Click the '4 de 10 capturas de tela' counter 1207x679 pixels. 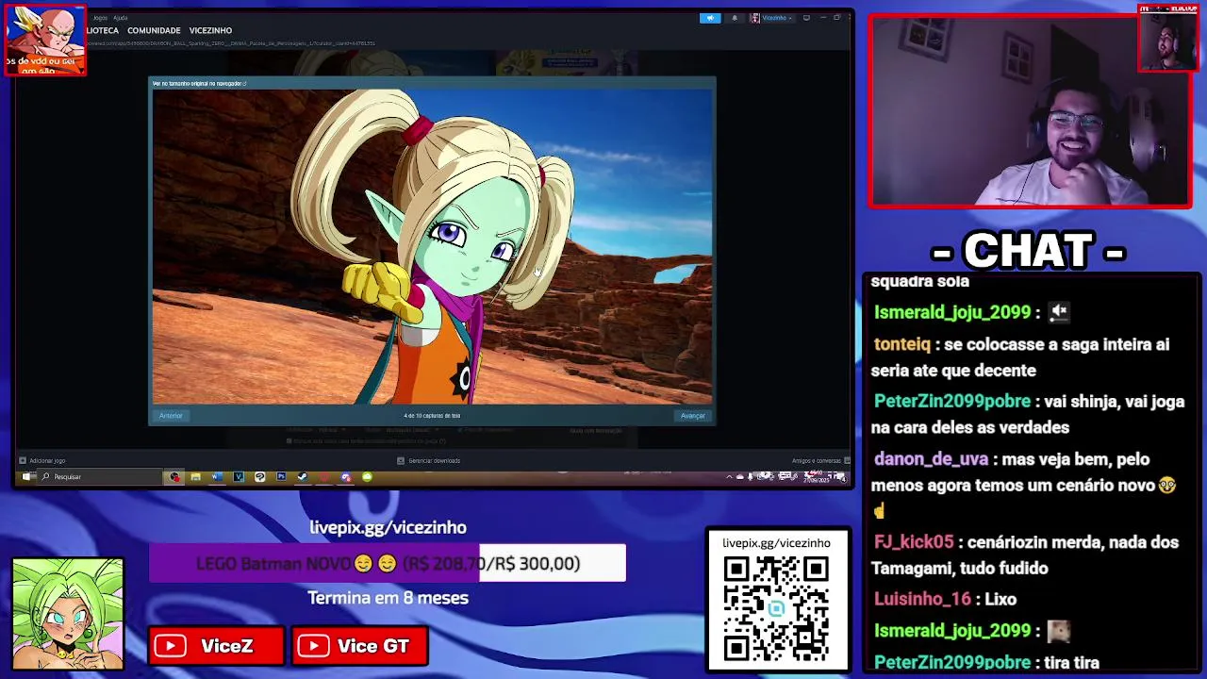[x=432, y=416]
